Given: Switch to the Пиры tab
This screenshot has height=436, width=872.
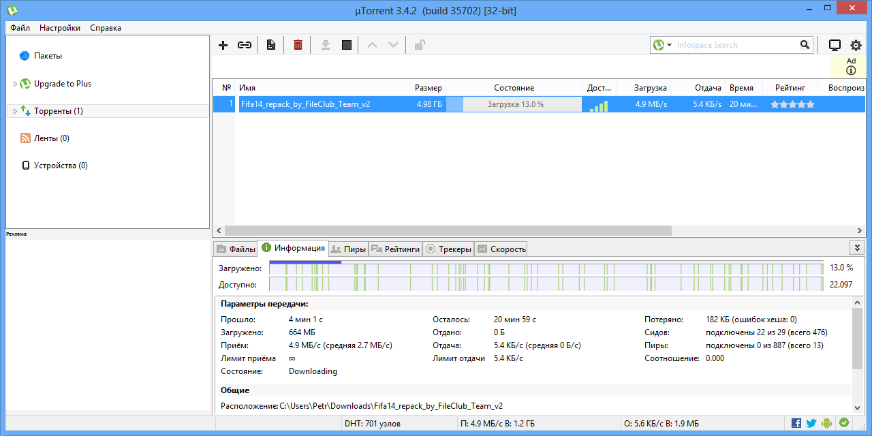Looking at the screenshot, I should coord(348,249).
